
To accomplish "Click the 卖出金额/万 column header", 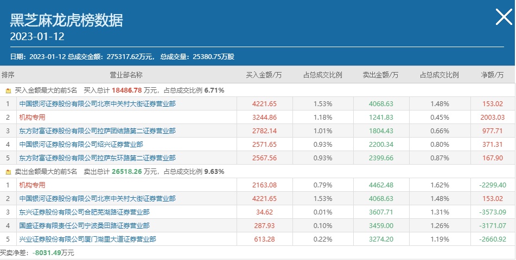I will click(380, 75).
